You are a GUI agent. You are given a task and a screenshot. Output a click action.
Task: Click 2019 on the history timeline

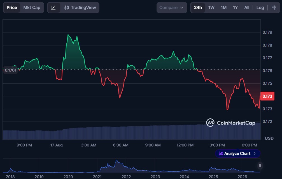click(39, 177)
